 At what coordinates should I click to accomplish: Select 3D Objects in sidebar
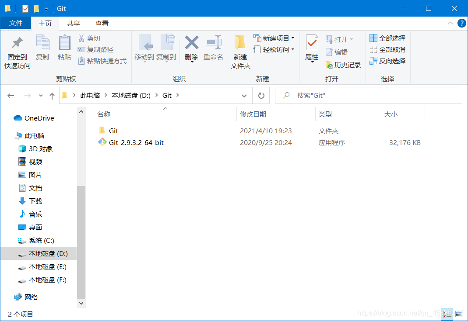pyautogui.click(x=35, y=148)
